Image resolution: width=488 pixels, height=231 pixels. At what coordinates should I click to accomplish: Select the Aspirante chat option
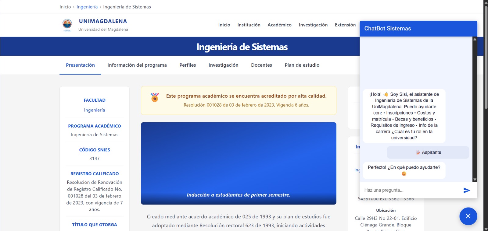click(428, 152)
